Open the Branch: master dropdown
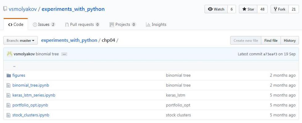 [21, 41]
